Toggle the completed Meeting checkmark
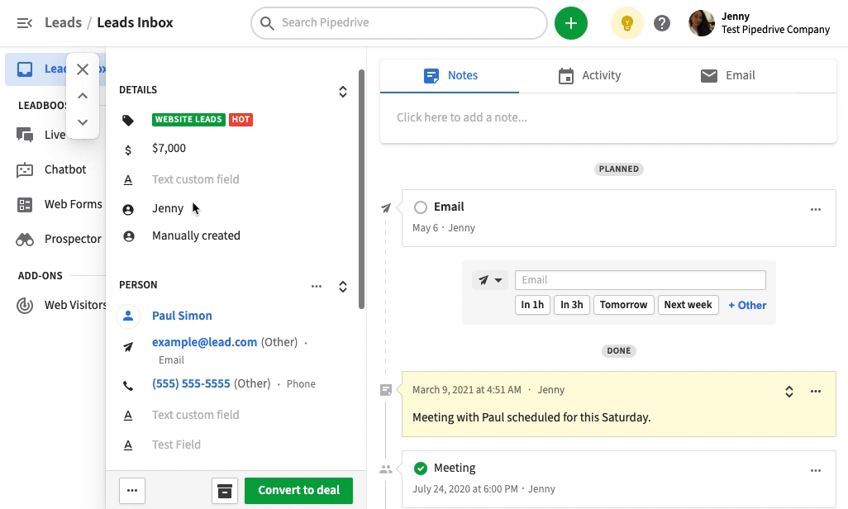The width and height of the screenshot is (848, 509). (421, 469)
